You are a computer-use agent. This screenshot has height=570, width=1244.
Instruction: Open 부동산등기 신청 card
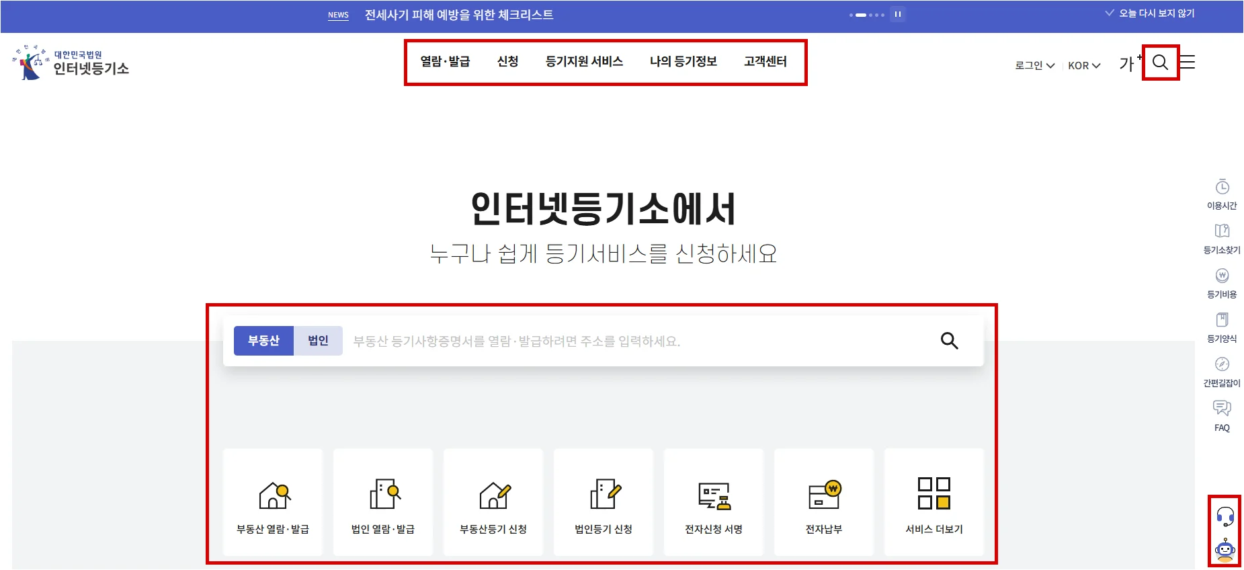[493, 502]
